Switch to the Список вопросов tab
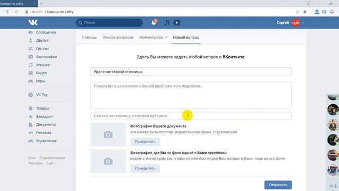This screenshot has height=191, width=339. pos(118,38)
